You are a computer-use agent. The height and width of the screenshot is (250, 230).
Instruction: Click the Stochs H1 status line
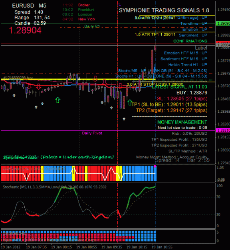coord(161,76)
